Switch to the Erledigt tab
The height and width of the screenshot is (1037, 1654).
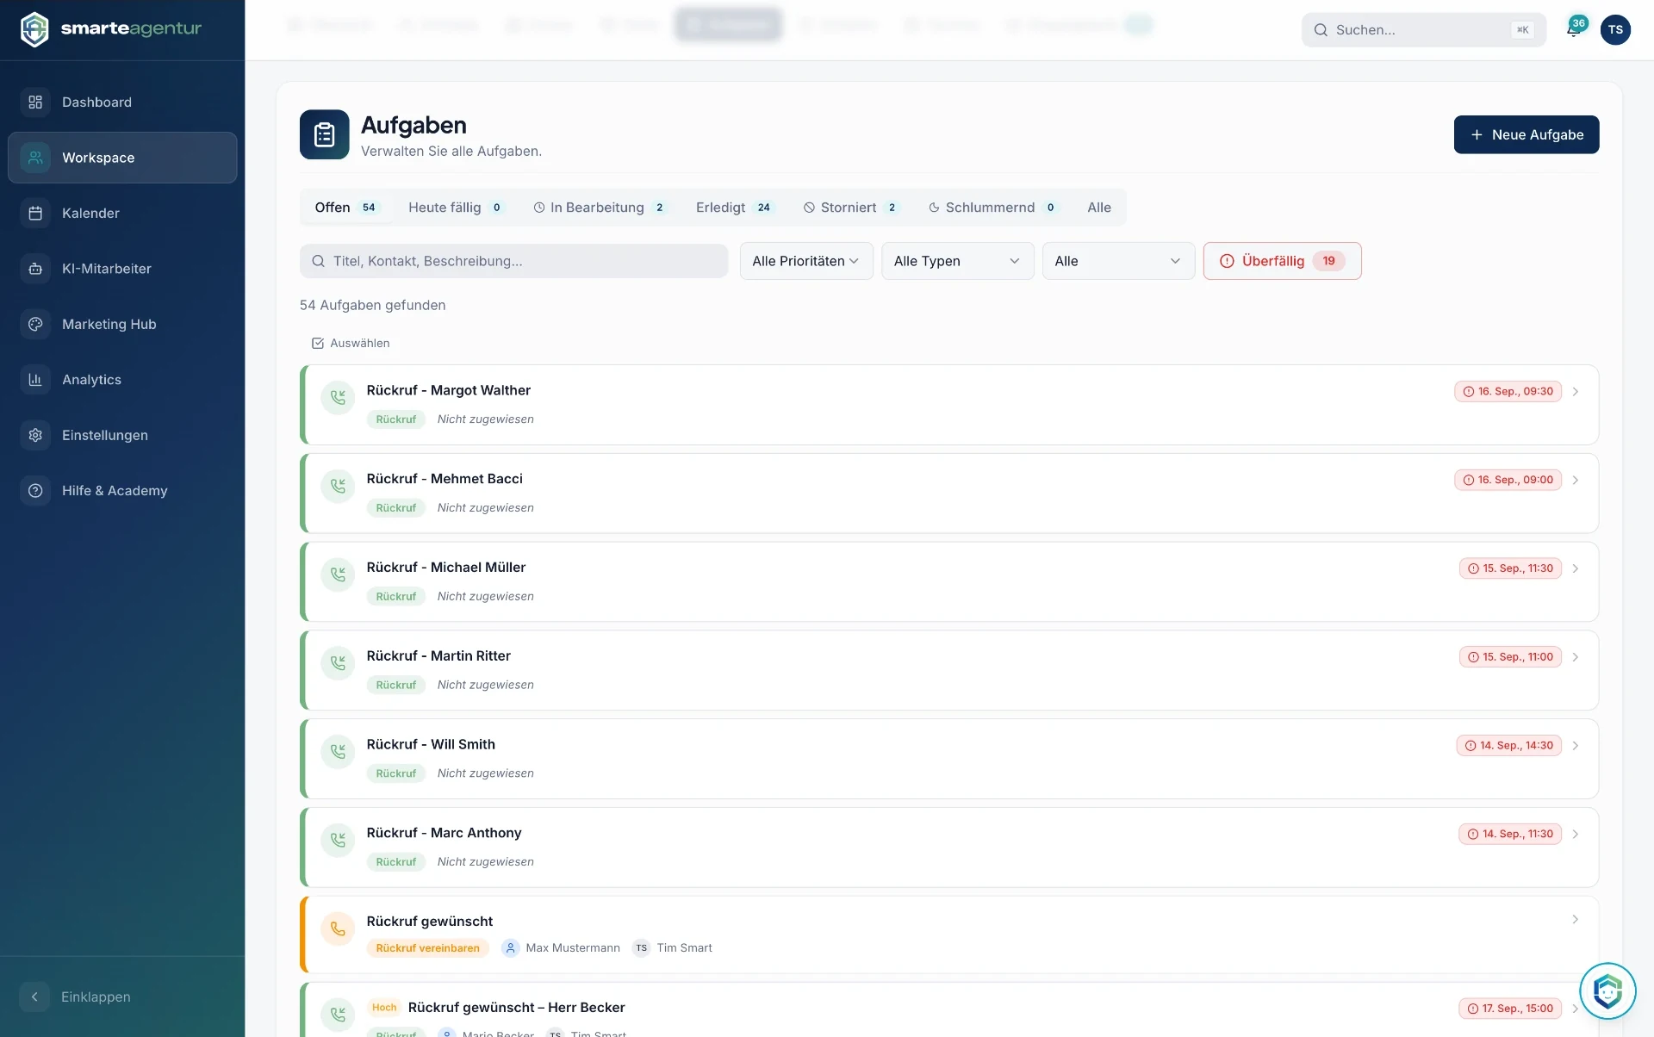[735, 208]
